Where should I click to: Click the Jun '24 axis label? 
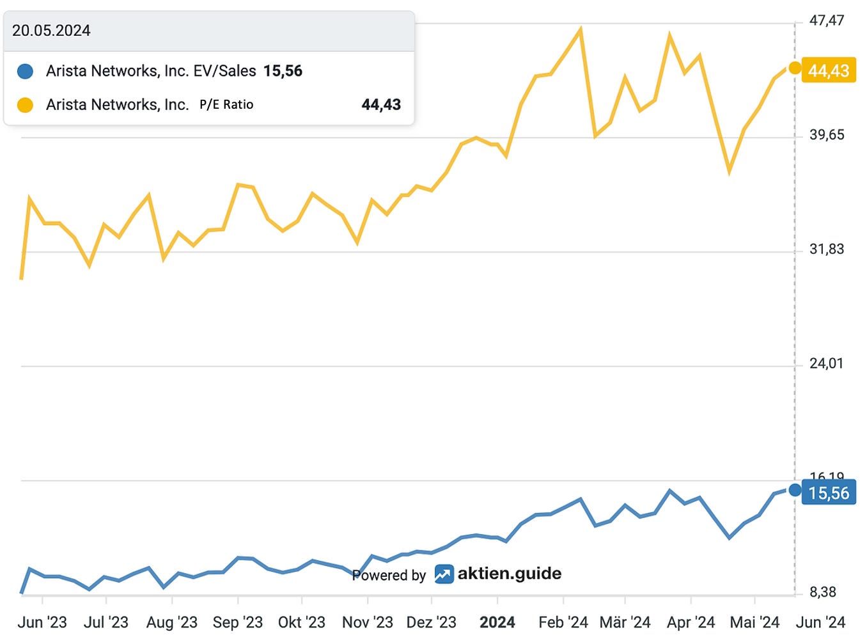click(821, 622)
